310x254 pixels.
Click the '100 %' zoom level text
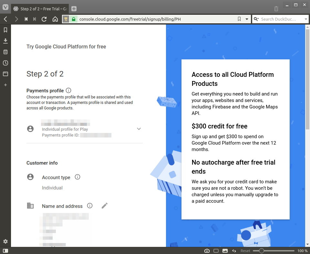coord(303,251)
